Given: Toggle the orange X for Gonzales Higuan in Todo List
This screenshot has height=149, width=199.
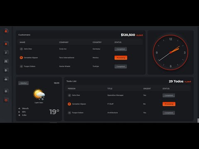Looking at the screenshot, I should click(x=69, y=104).
